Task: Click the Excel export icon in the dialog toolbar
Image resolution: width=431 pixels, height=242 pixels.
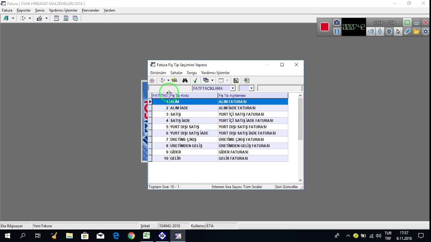Action: point(246,80)
